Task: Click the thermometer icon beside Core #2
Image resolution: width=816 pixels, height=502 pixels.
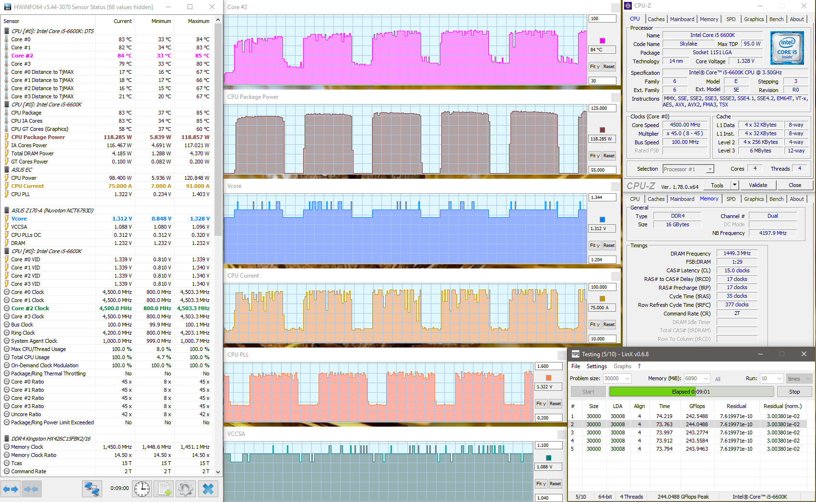Action: point(7,56)
